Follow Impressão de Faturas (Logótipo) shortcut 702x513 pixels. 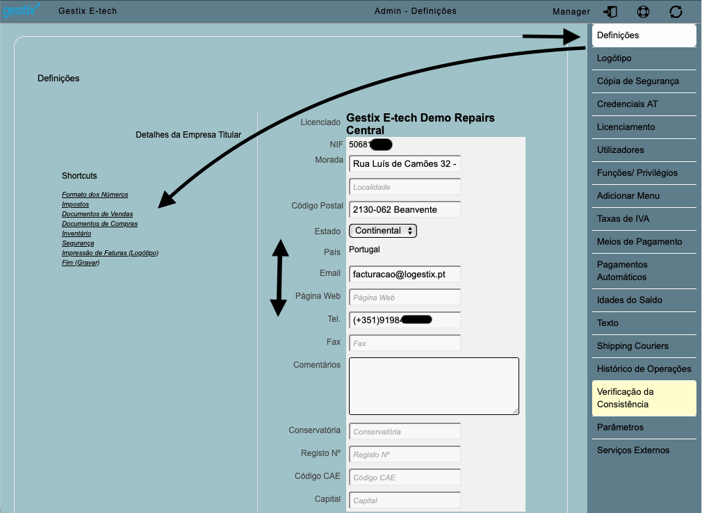(110, 253)
